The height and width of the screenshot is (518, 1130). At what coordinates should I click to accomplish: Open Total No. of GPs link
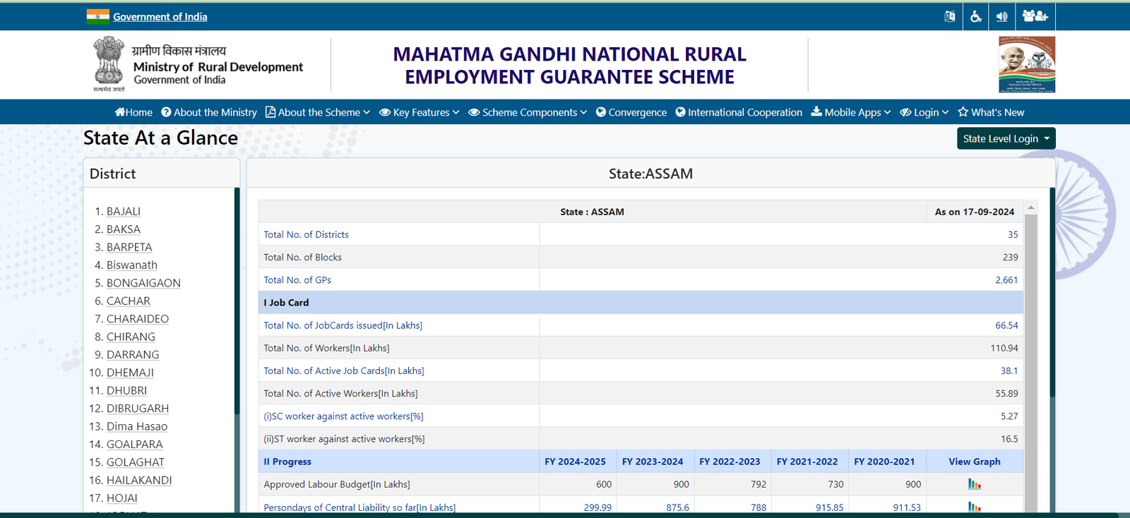[297, 279]
